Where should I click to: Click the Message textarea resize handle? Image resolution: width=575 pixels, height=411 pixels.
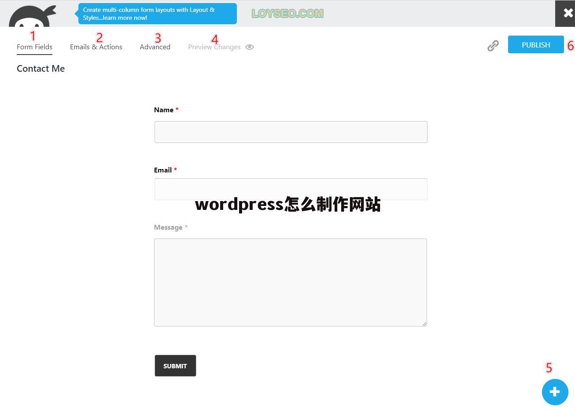click(x=424, y=324)
